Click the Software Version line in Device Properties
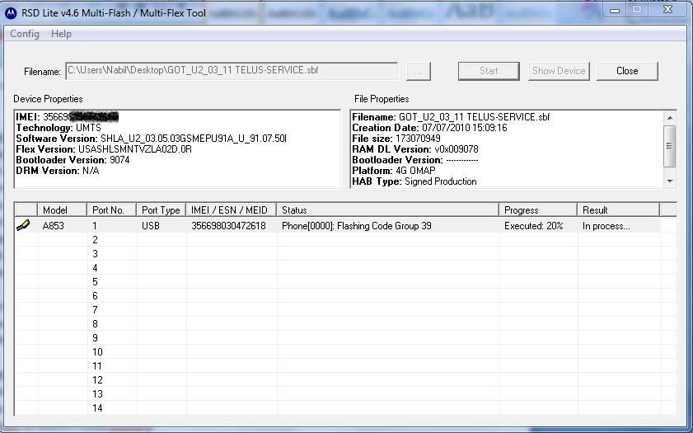 (x=151, y=139)
